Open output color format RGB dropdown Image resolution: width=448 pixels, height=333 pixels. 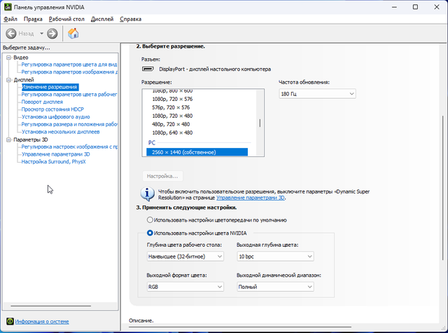[185, 287]
